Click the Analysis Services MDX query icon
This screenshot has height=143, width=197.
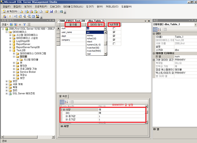[x=27, y=11]
